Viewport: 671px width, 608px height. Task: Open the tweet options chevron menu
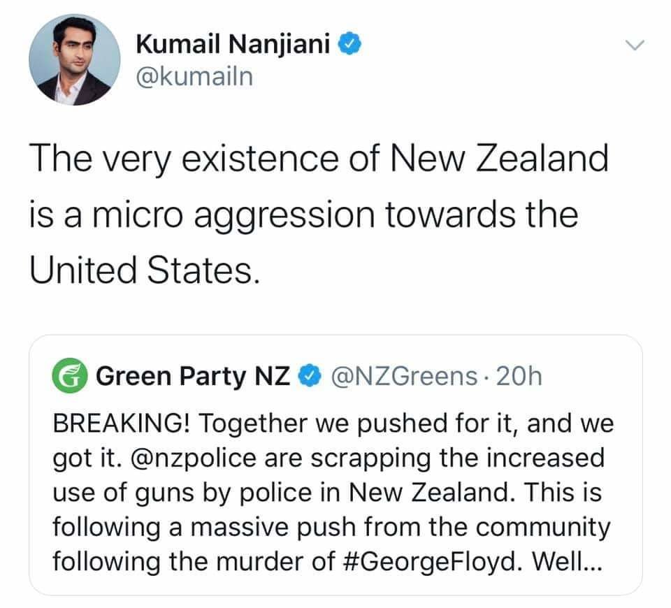633,46
